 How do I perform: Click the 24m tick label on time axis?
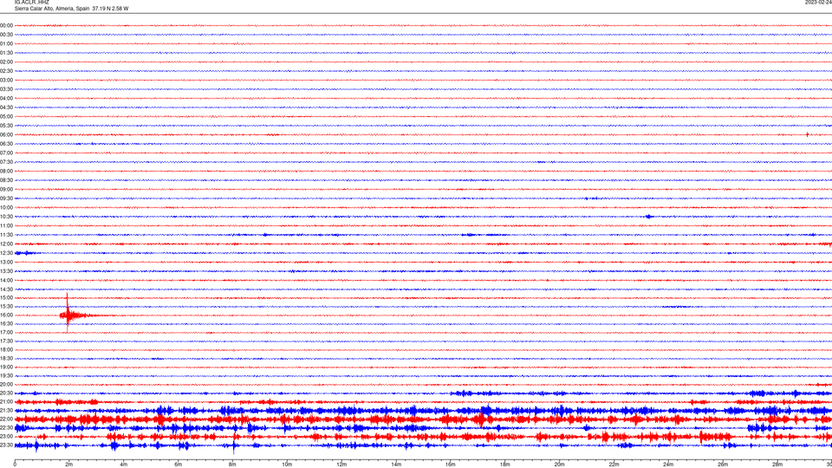(668, 465)
